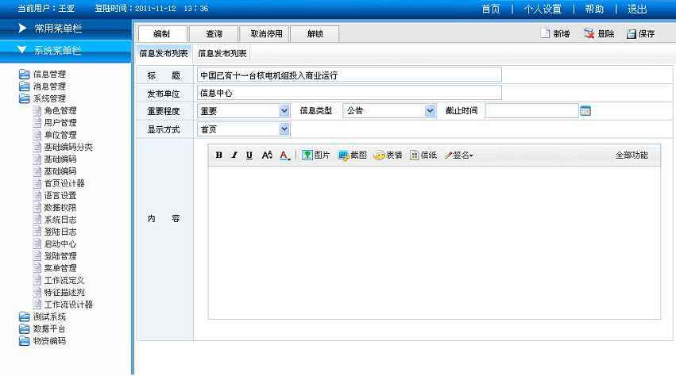Collapse the 系统管理 folder
Viewport: 676px width, 376px height.
(43, 98)
